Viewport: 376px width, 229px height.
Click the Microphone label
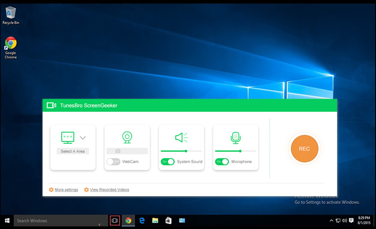coord(241,162)
